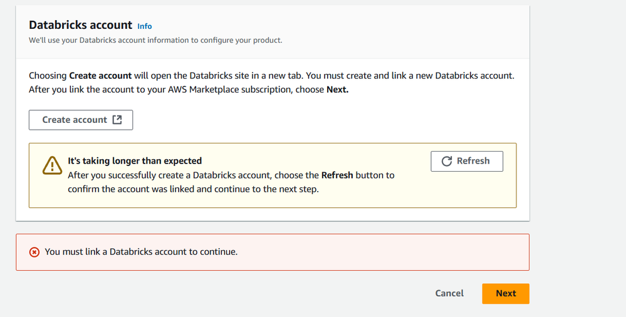Click "After you successfully create a Databricks account" text

(166, 175)
